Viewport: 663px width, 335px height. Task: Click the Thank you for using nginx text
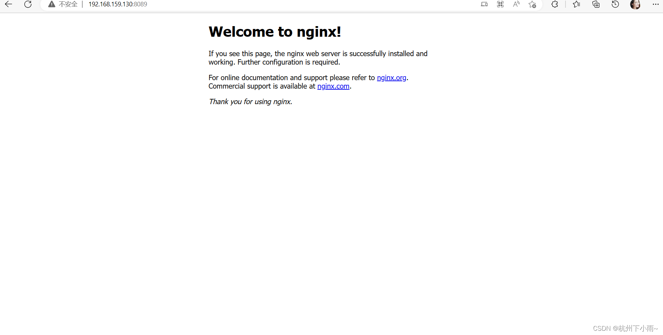click(x=250, y=102)
